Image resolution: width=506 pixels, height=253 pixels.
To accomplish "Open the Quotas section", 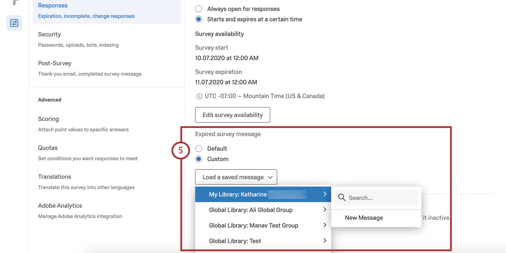I will (48, 148).
